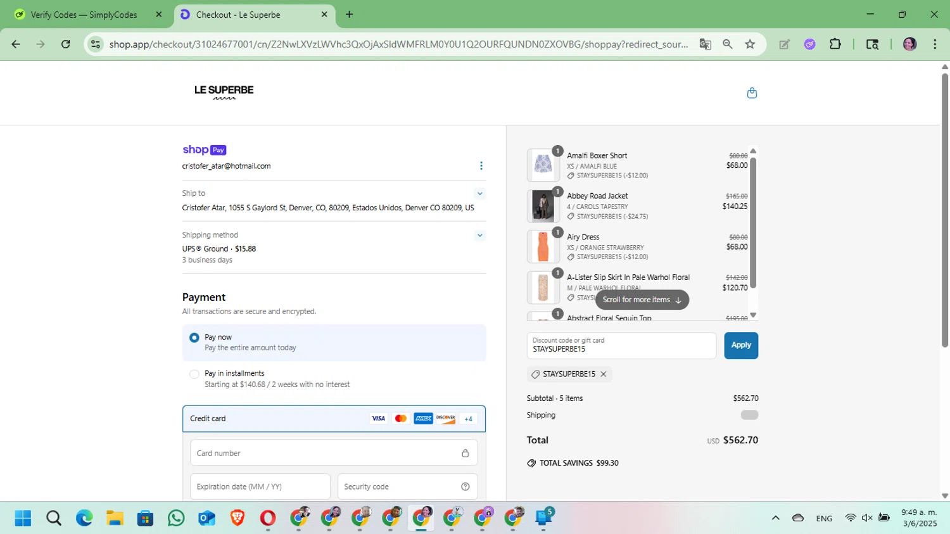Reload the checkout page
The image size is (950, 534).
(x=66, y=44)
